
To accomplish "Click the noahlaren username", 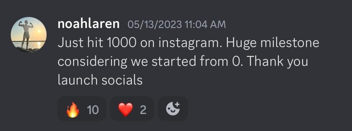I will pyautogui.click(x=89, y=24).
